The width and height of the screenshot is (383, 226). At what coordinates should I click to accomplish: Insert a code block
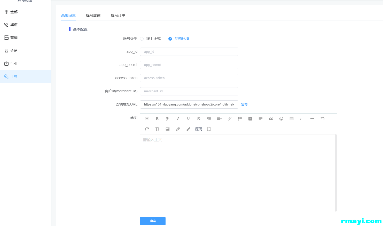coord(302,119)
